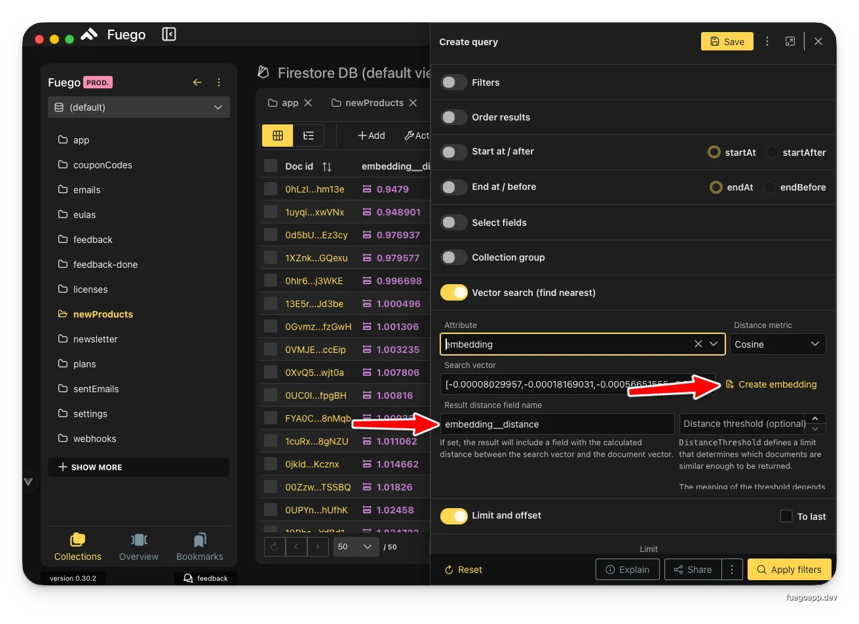Check the To last checkbox
The height and width of the screenshot is (624, 859).
click(x=786, y=516)
